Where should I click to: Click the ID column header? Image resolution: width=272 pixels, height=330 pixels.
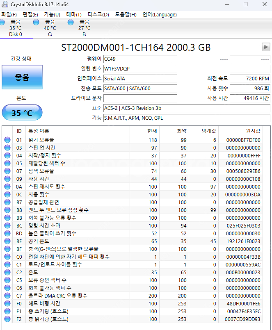click(x=19, y=131)
